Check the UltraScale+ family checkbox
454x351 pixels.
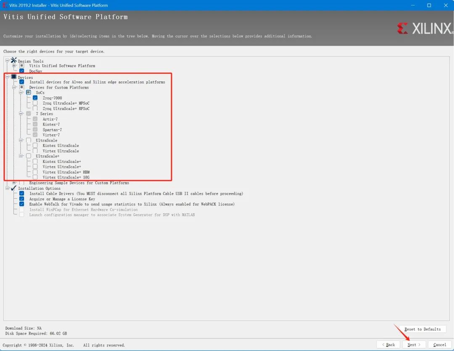[x=29, y=156]
